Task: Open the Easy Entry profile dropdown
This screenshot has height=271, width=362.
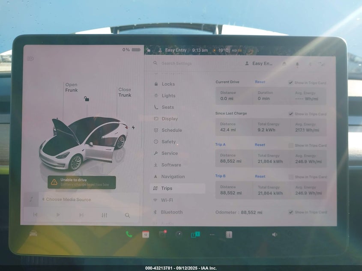Action: [259, 63]
